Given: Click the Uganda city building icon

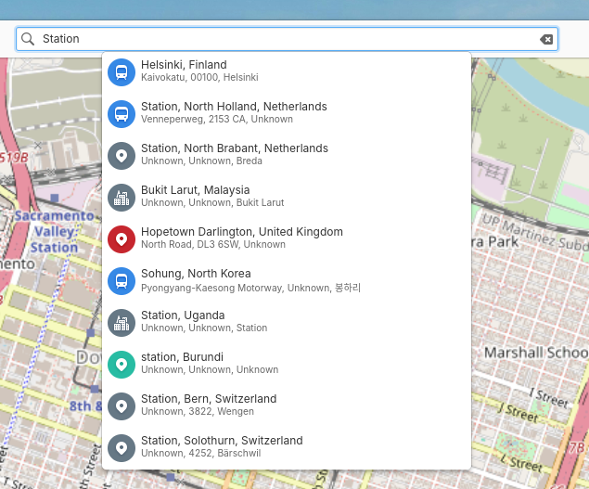Looking at the screenshot, I should pos(121,322).
